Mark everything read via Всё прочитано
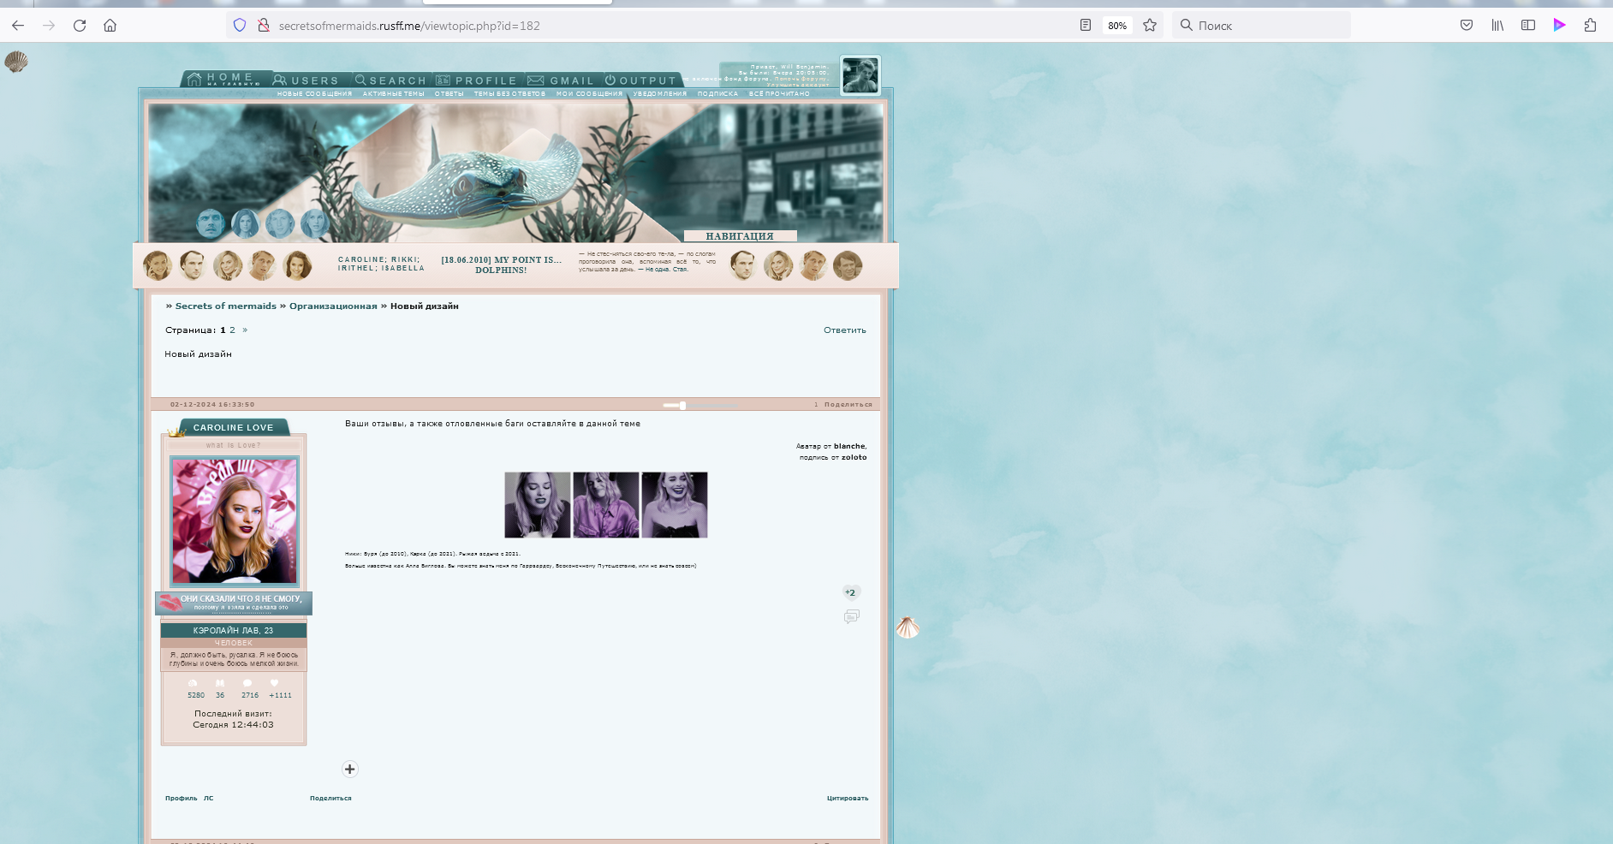 click(779, 94)
